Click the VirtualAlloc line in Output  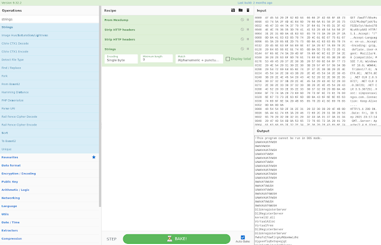pyautogui.click(x=265, y=221)
